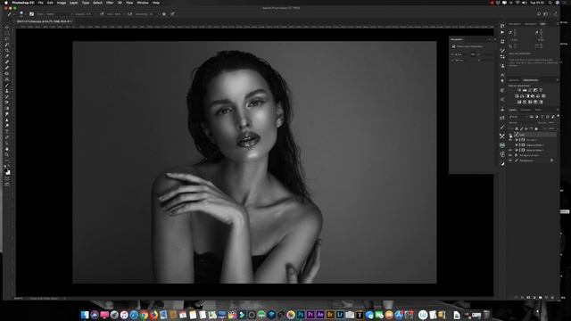This screenshot has height=321, width=571.
Task: Select the Eyedropper tool
Action: [x=7, y=56]
